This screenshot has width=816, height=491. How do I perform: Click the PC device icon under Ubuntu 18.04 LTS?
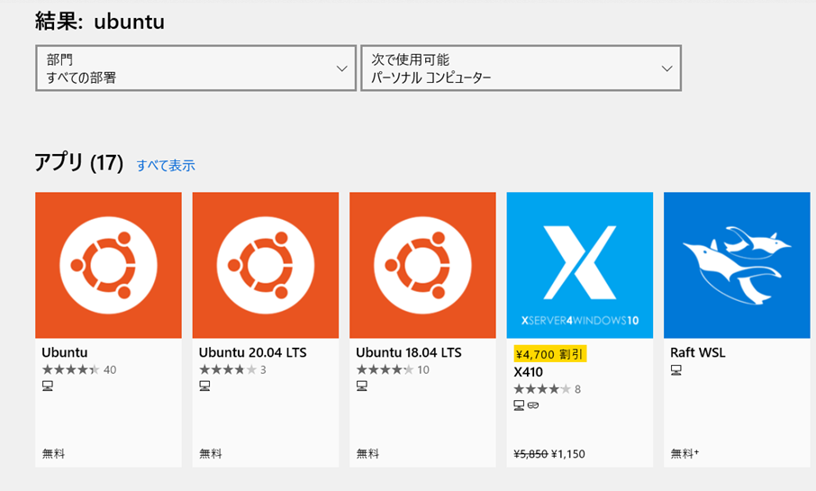point(362,386)
